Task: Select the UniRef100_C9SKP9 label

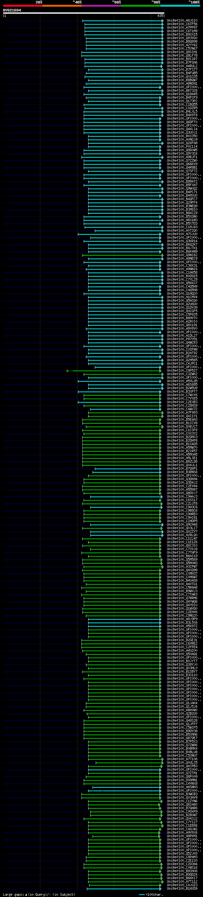Action: point(182,812)
